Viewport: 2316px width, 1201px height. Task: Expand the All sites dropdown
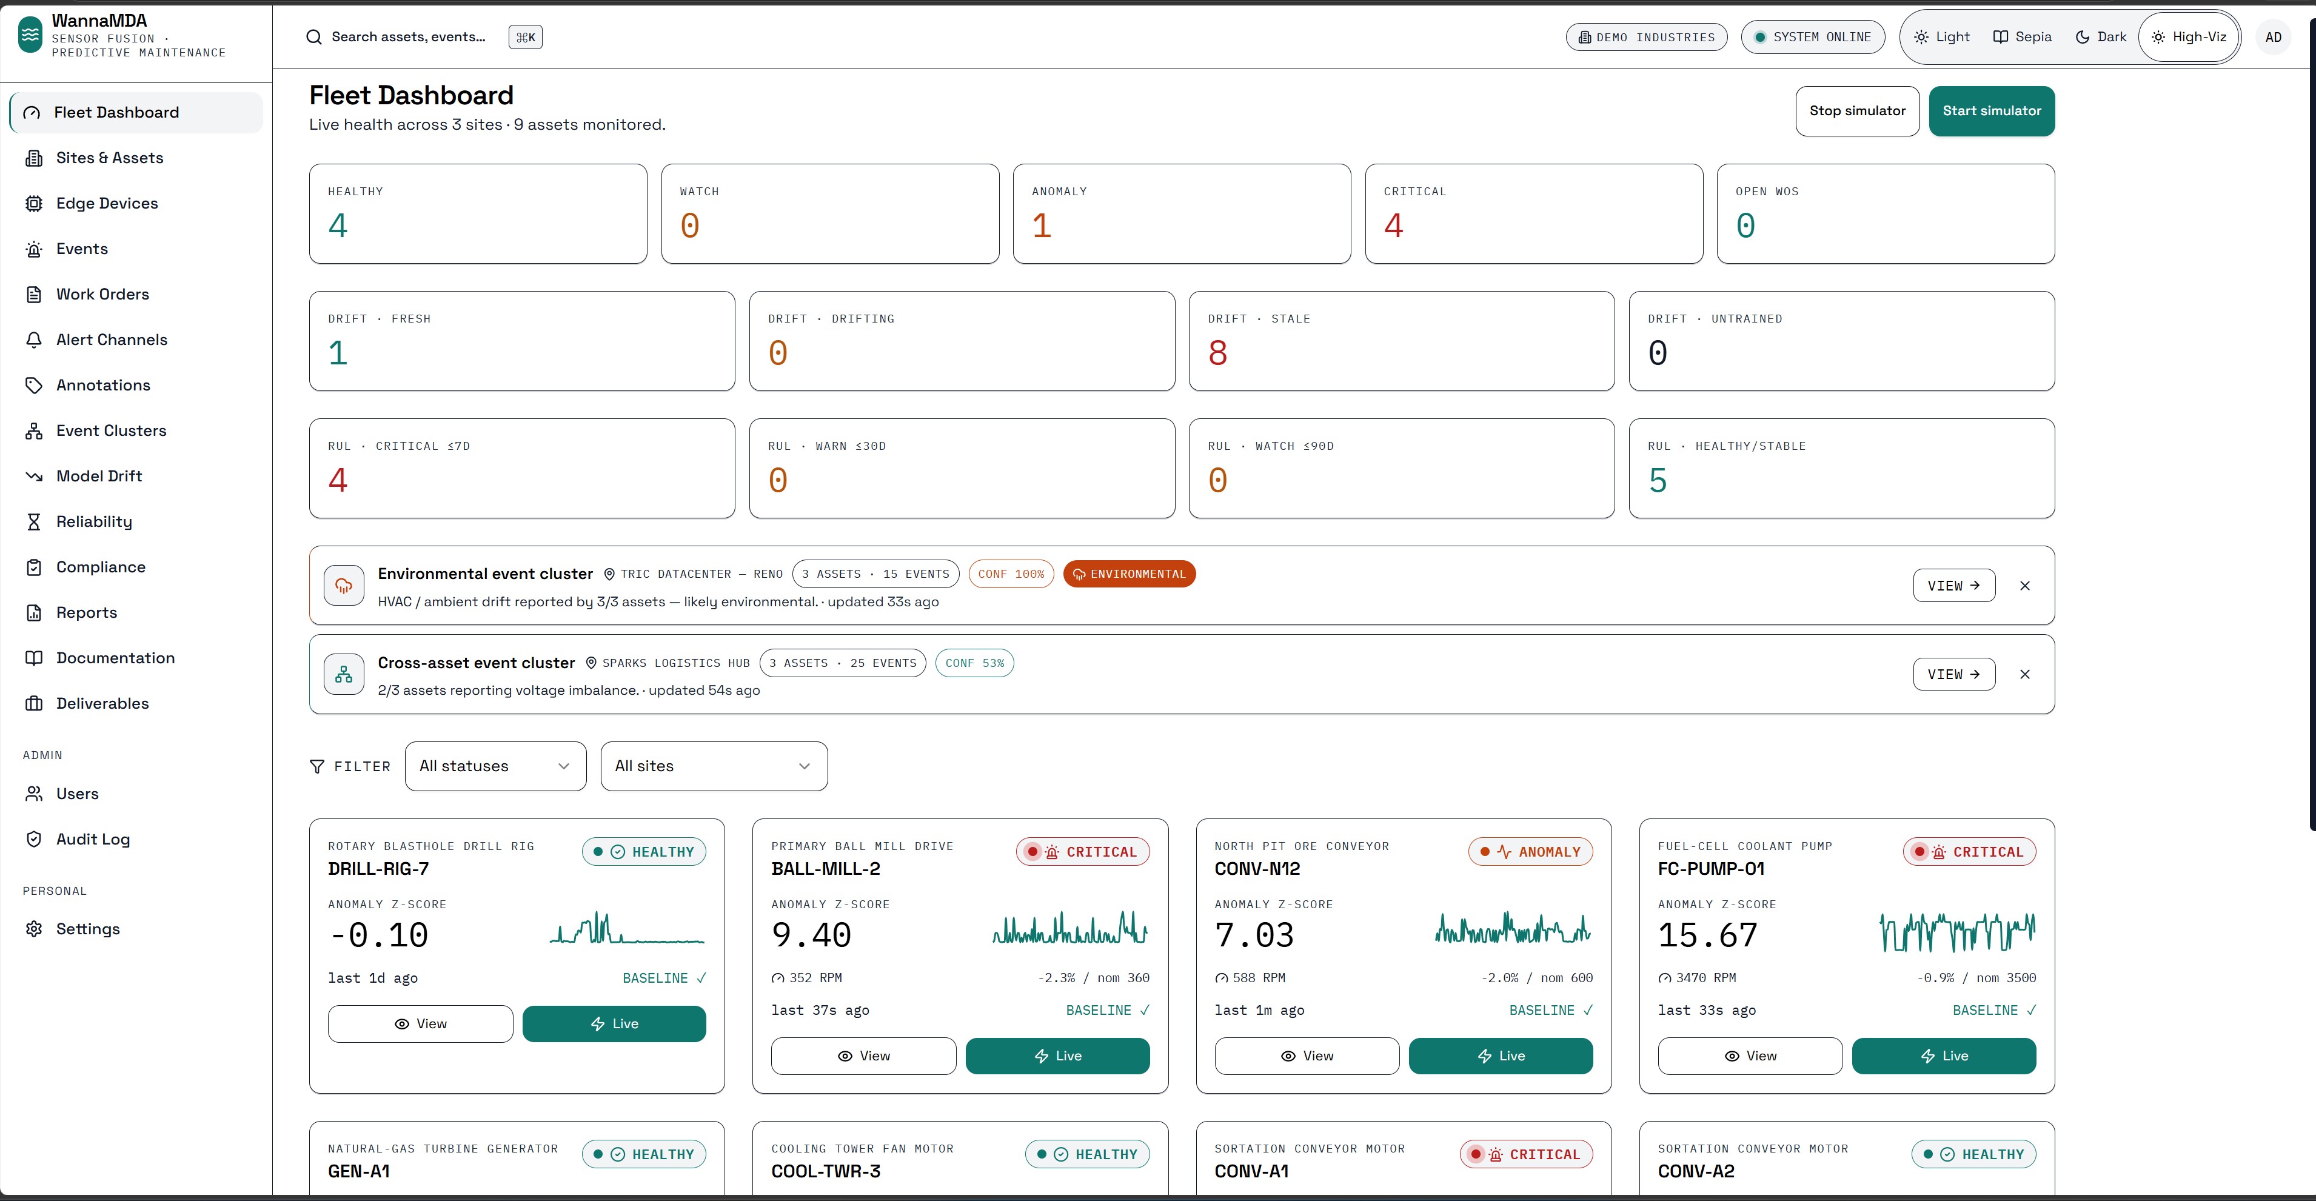714,766
